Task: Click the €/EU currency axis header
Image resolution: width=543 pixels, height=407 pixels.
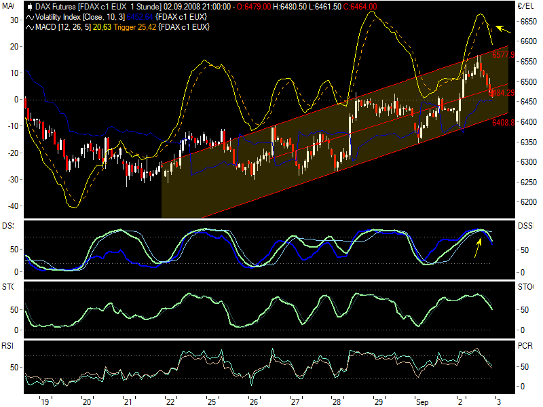Action: click(525, 6)
